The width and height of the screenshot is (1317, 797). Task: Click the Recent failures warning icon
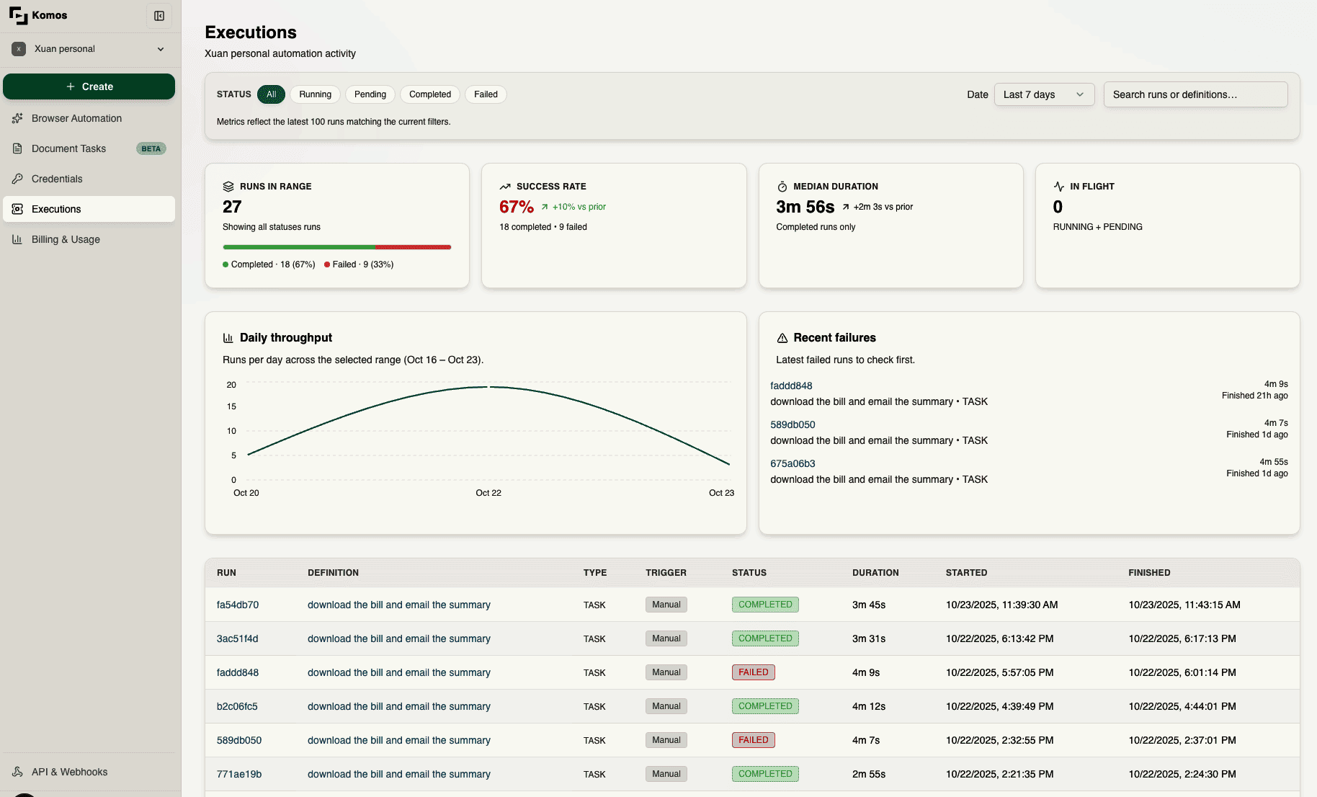click(x=782, y=338)
